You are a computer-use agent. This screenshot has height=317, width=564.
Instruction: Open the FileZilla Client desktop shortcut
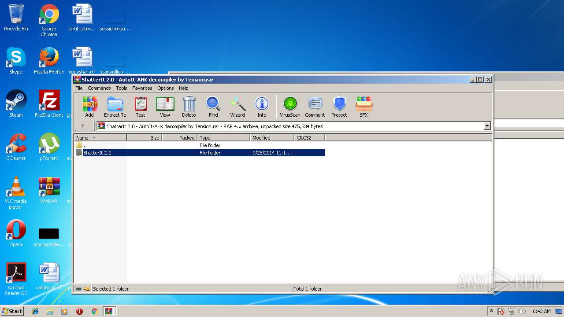[x=49, y=104]
